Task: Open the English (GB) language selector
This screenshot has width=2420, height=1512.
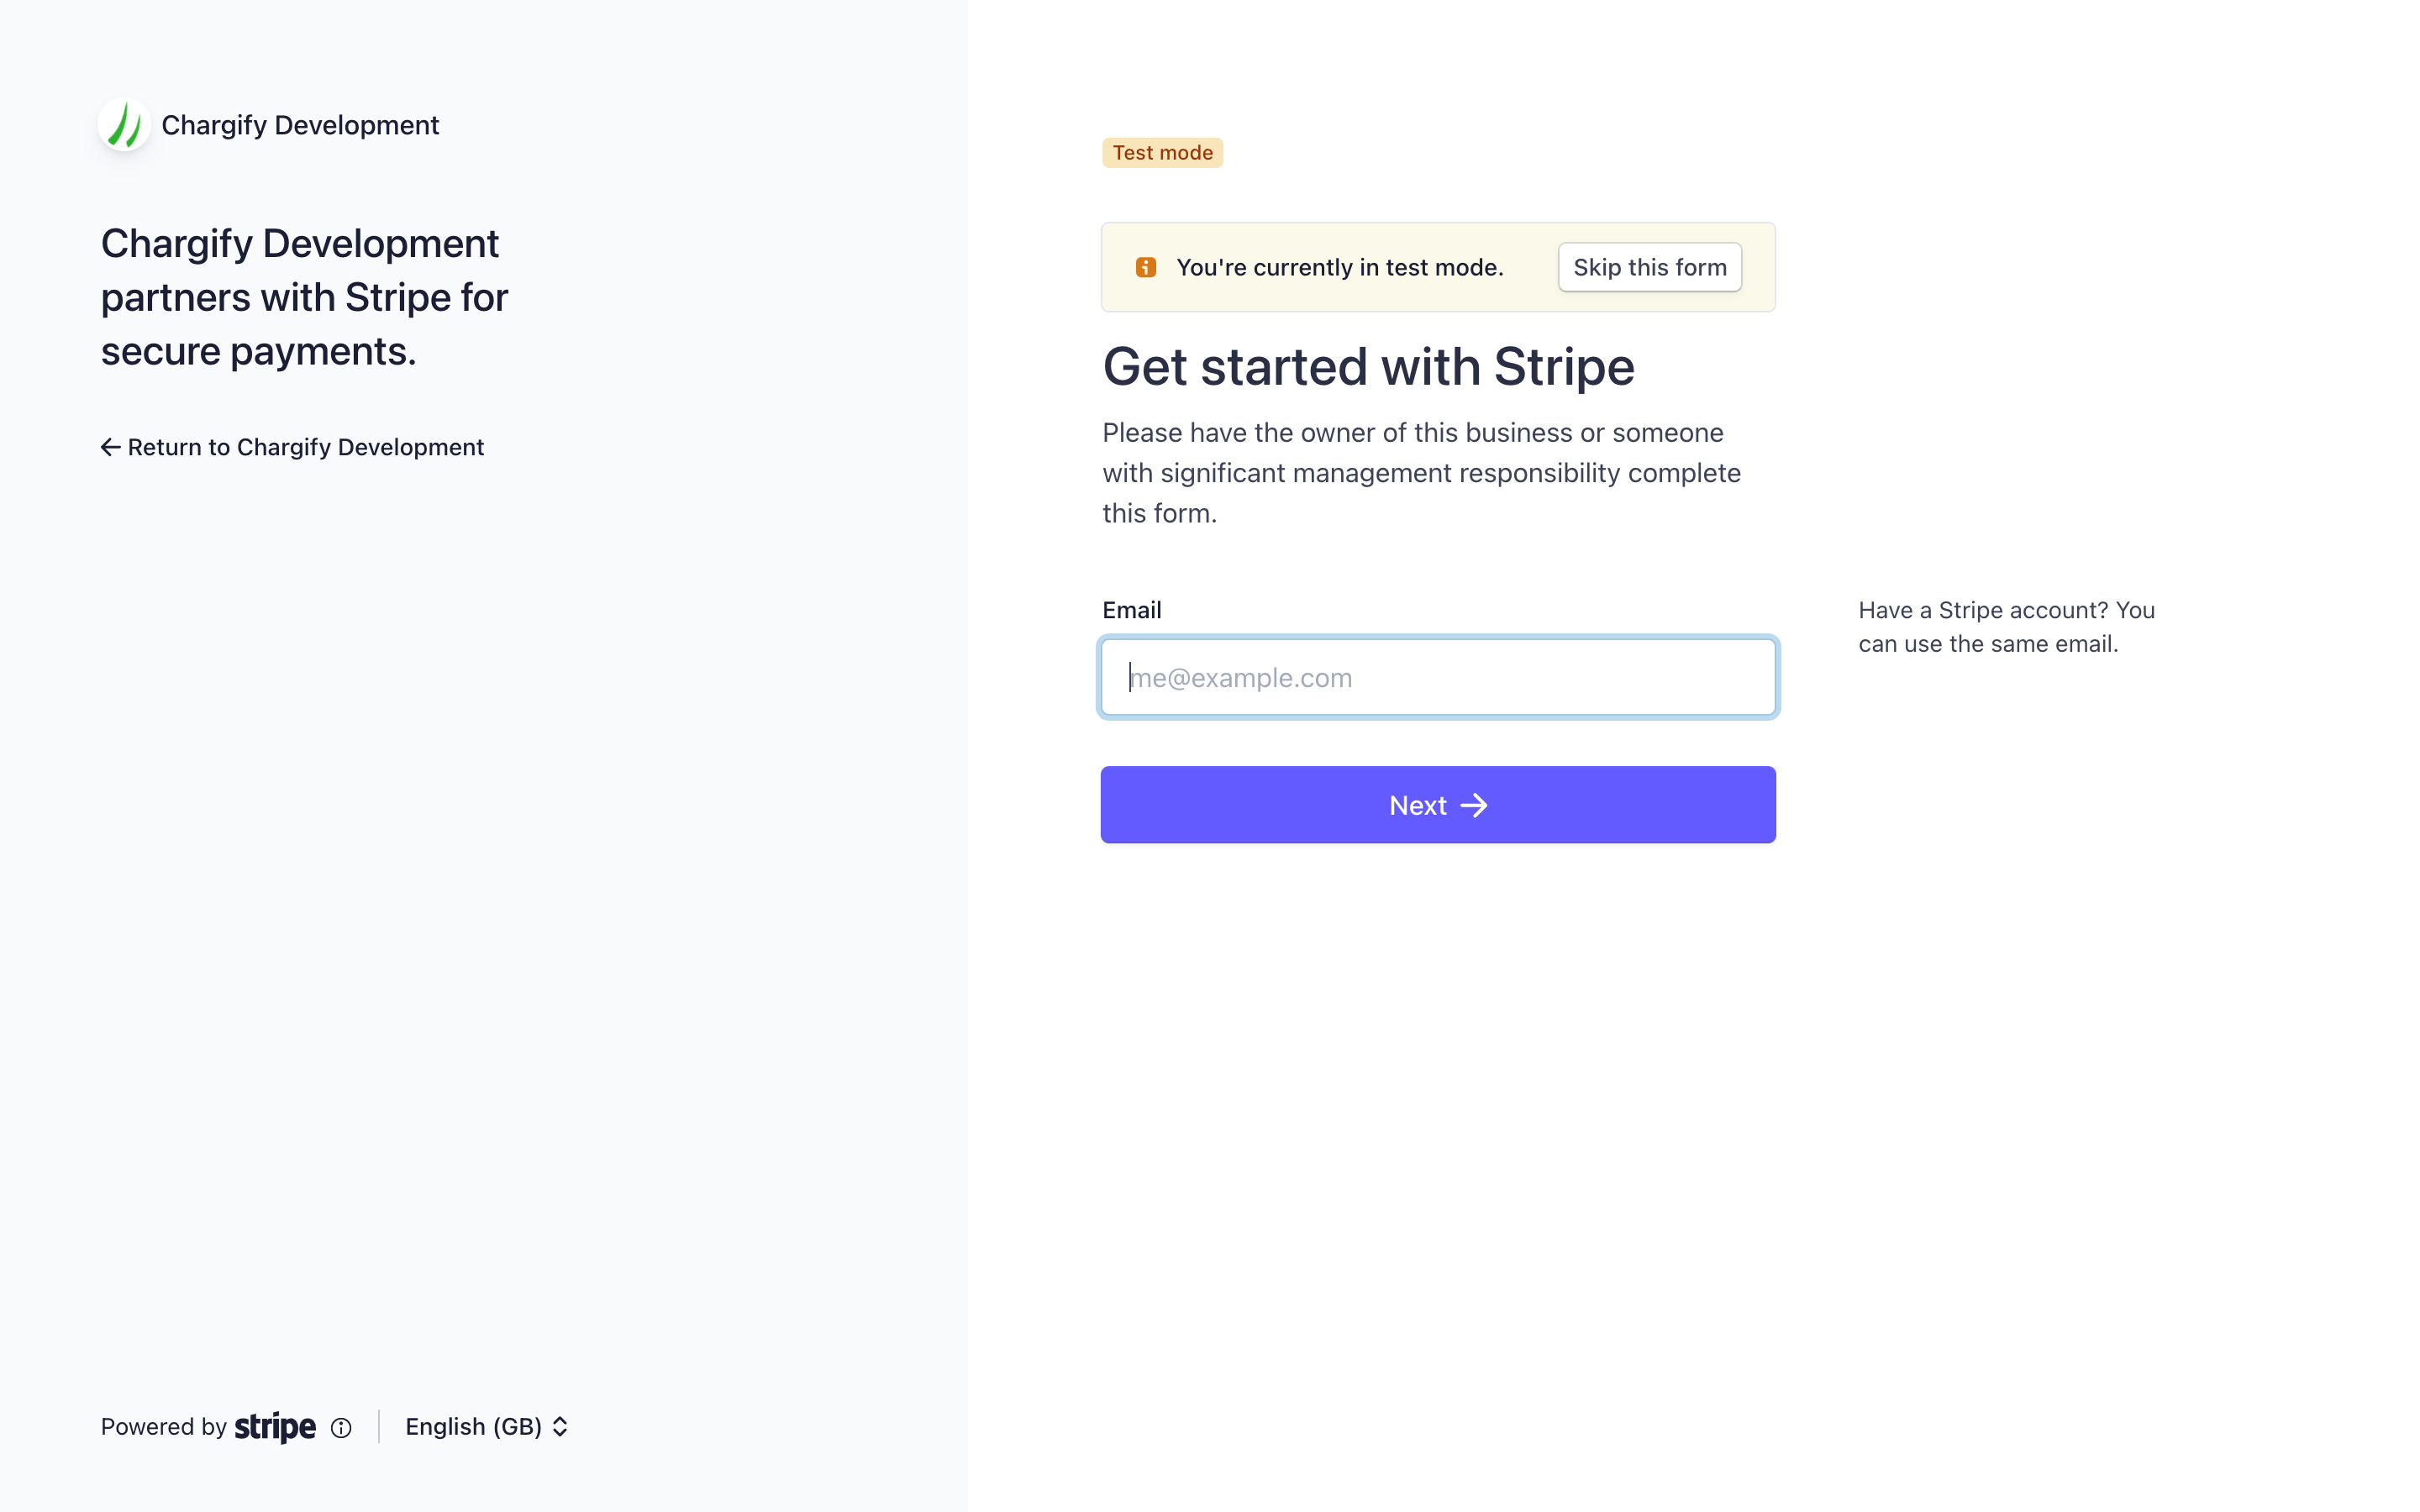Action: [486, 1427]
